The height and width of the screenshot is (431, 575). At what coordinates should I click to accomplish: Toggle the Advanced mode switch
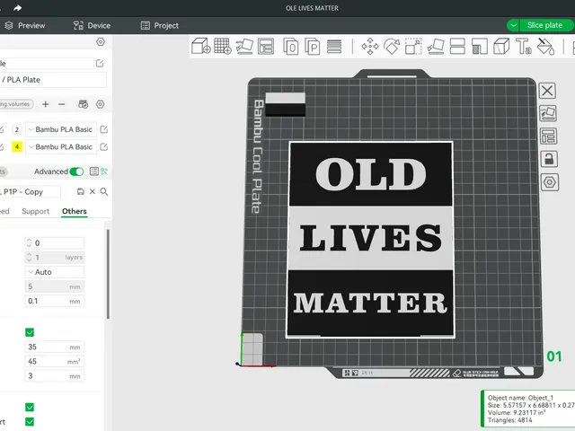(76, 172)
